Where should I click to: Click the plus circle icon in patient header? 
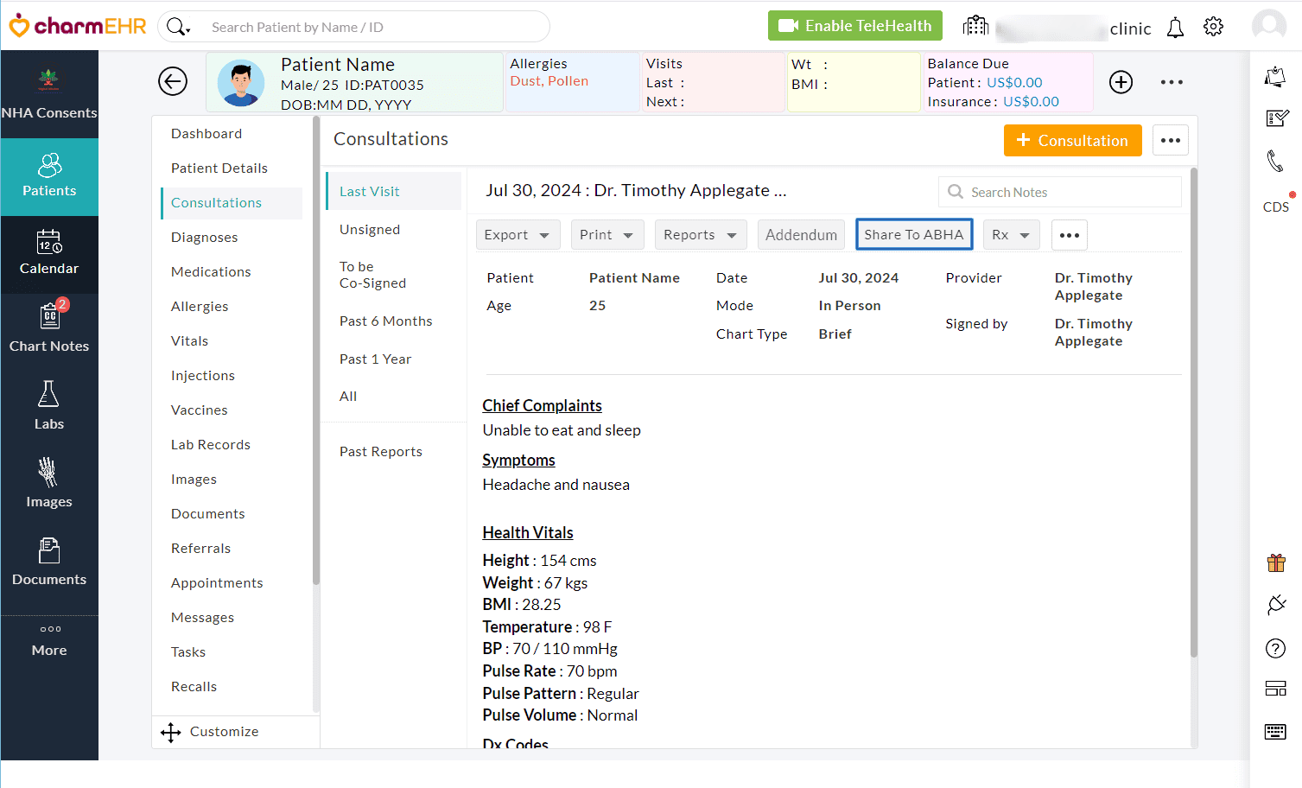click(x=1121, y=82)
